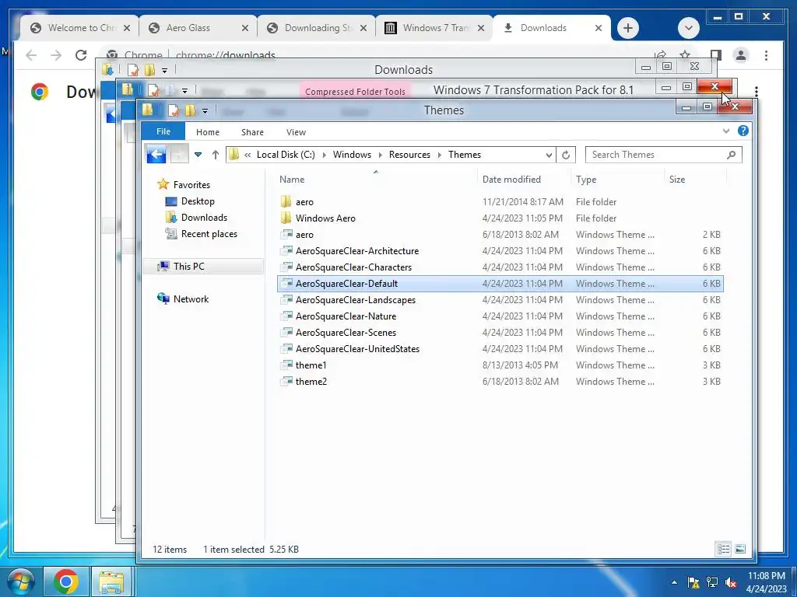The width and height of the screenshot is (797, 597).
Task: Sort by Date modified column
Action: click(x=511, y=180)
